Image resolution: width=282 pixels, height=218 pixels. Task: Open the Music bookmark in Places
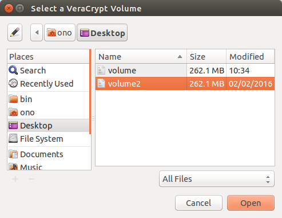coord(48,166)
